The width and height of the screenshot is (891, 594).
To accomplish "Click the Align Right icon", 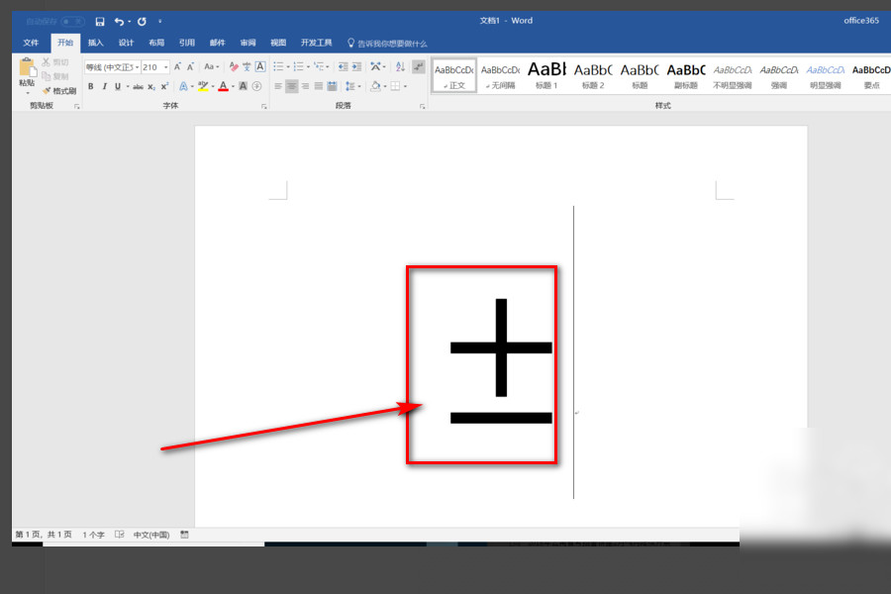I will (305, 86).
